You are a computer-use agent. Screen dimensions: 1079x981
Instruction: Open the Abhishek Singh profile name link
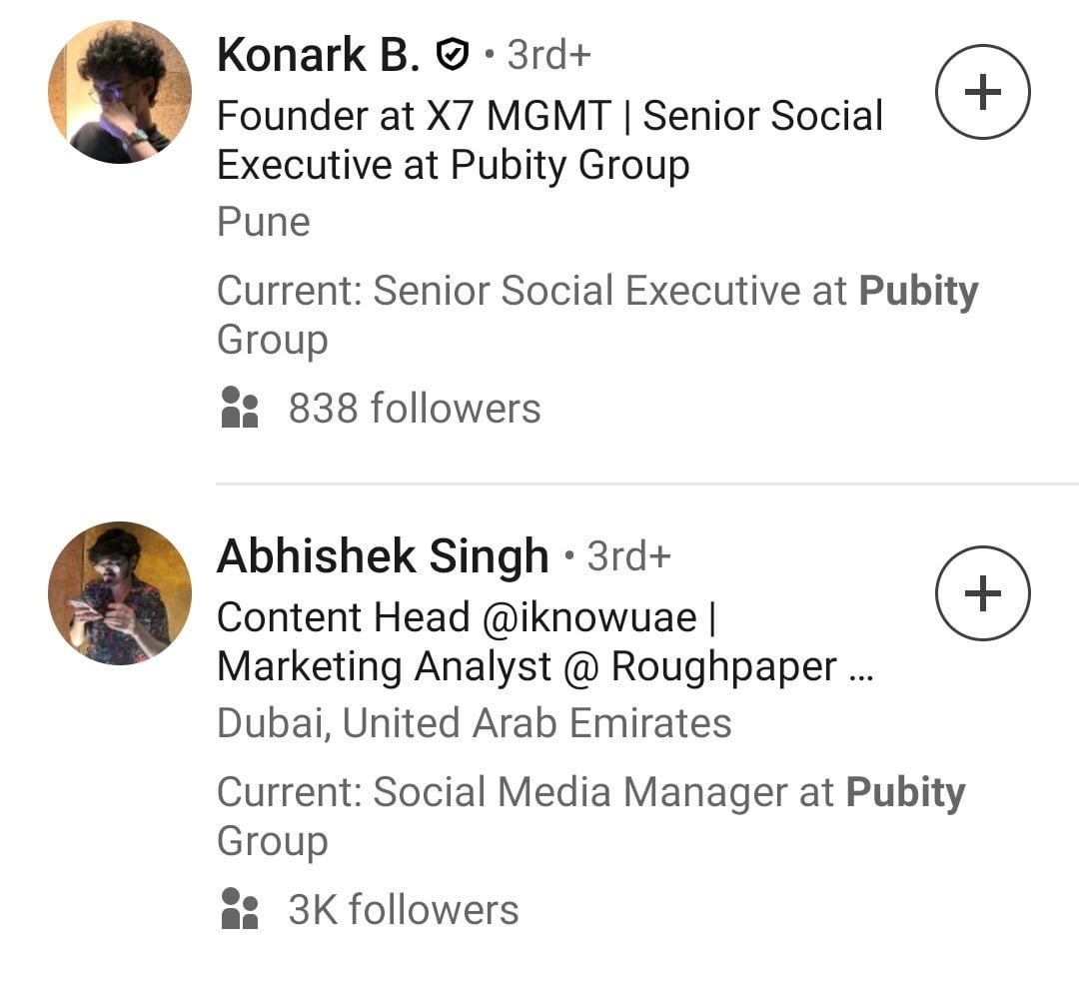point(383,556)
